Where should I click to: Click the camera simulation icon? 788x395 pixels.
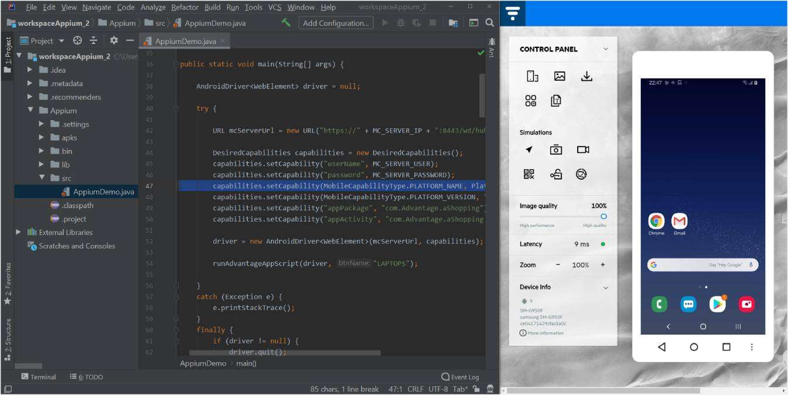(x=556, y=149)
